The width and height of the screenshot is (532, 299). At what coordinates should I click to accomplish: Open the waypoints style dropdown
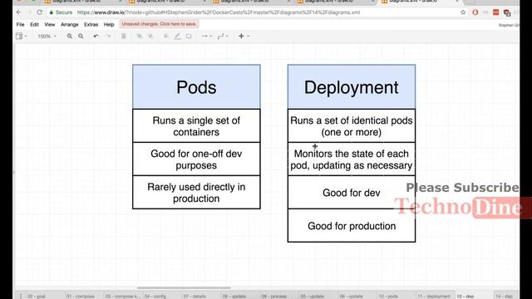pyautogui.click(x=223, y=36)
